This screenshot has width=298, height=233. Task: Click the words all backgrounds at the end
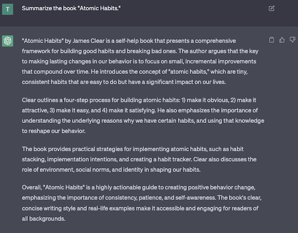pos(43,219)
